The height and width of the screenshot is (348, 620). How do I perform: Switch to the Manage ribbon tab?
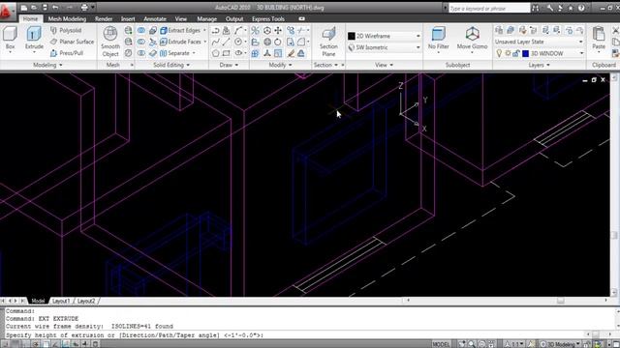point(206,18)
